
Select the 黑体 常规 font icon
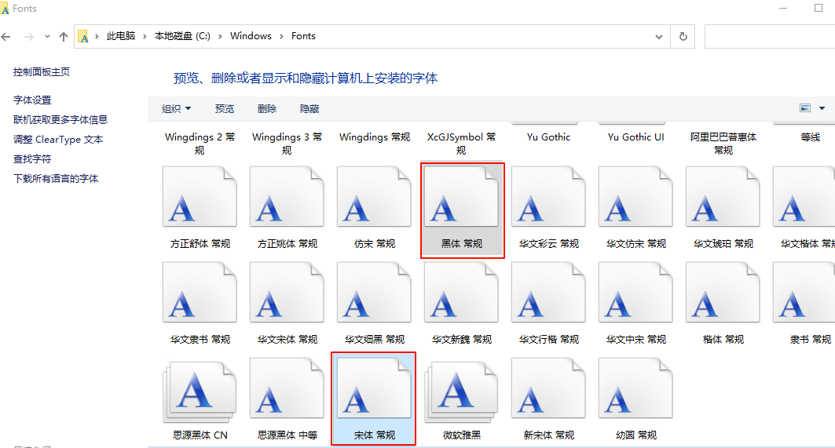coord(462,197)
